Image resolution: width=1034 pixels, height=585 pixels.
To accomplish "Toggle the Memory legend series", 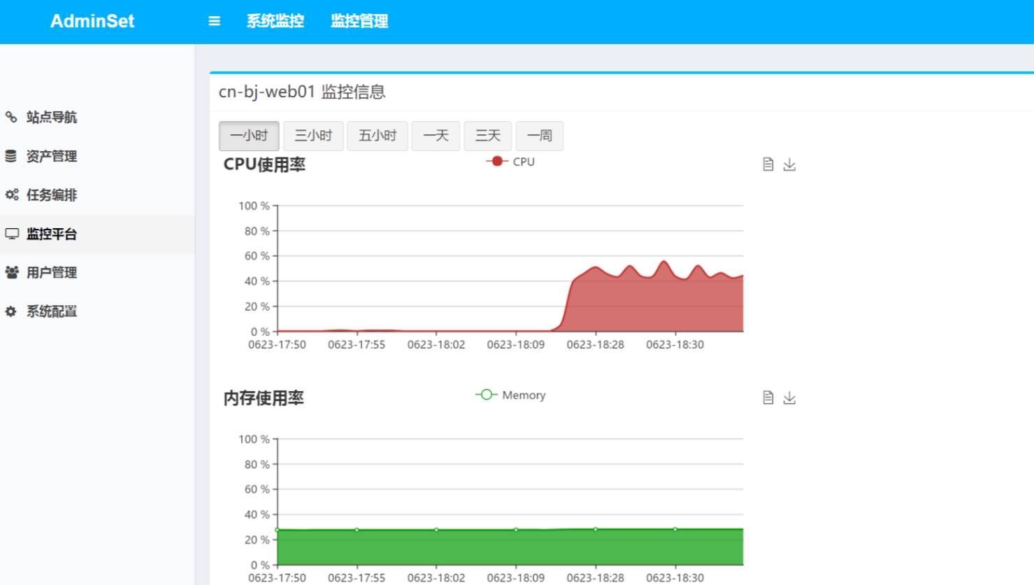I will (x=510, y=395).
